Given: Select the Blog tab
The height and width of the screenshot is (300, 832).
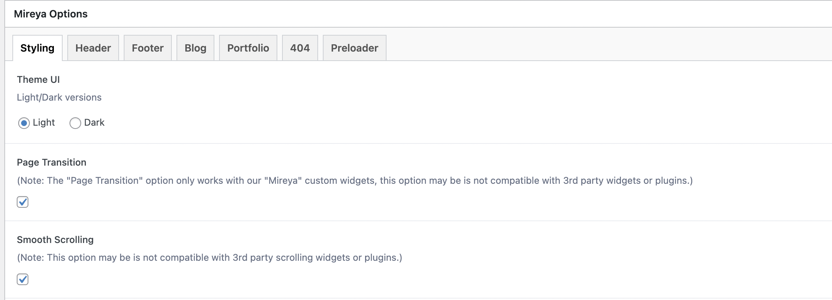Looking at the screenshot, I should [x=195, y=48].
